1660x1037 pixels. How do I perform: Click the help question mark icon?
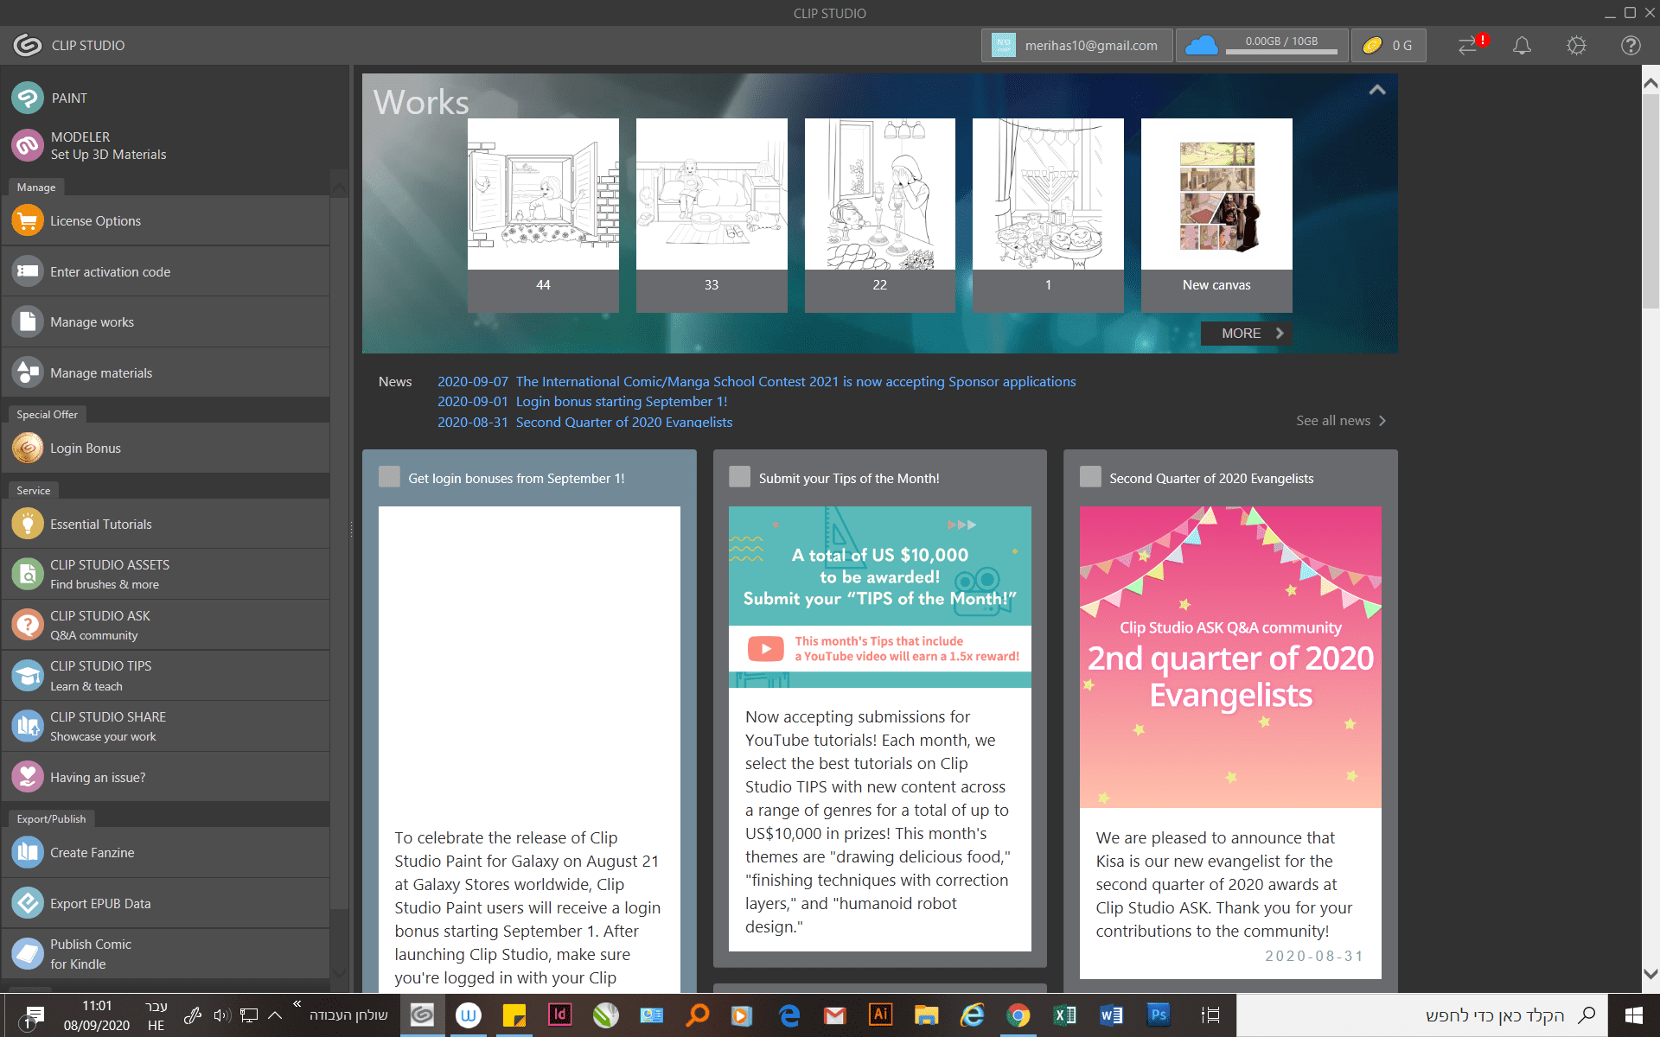(x=1631, y=46)
